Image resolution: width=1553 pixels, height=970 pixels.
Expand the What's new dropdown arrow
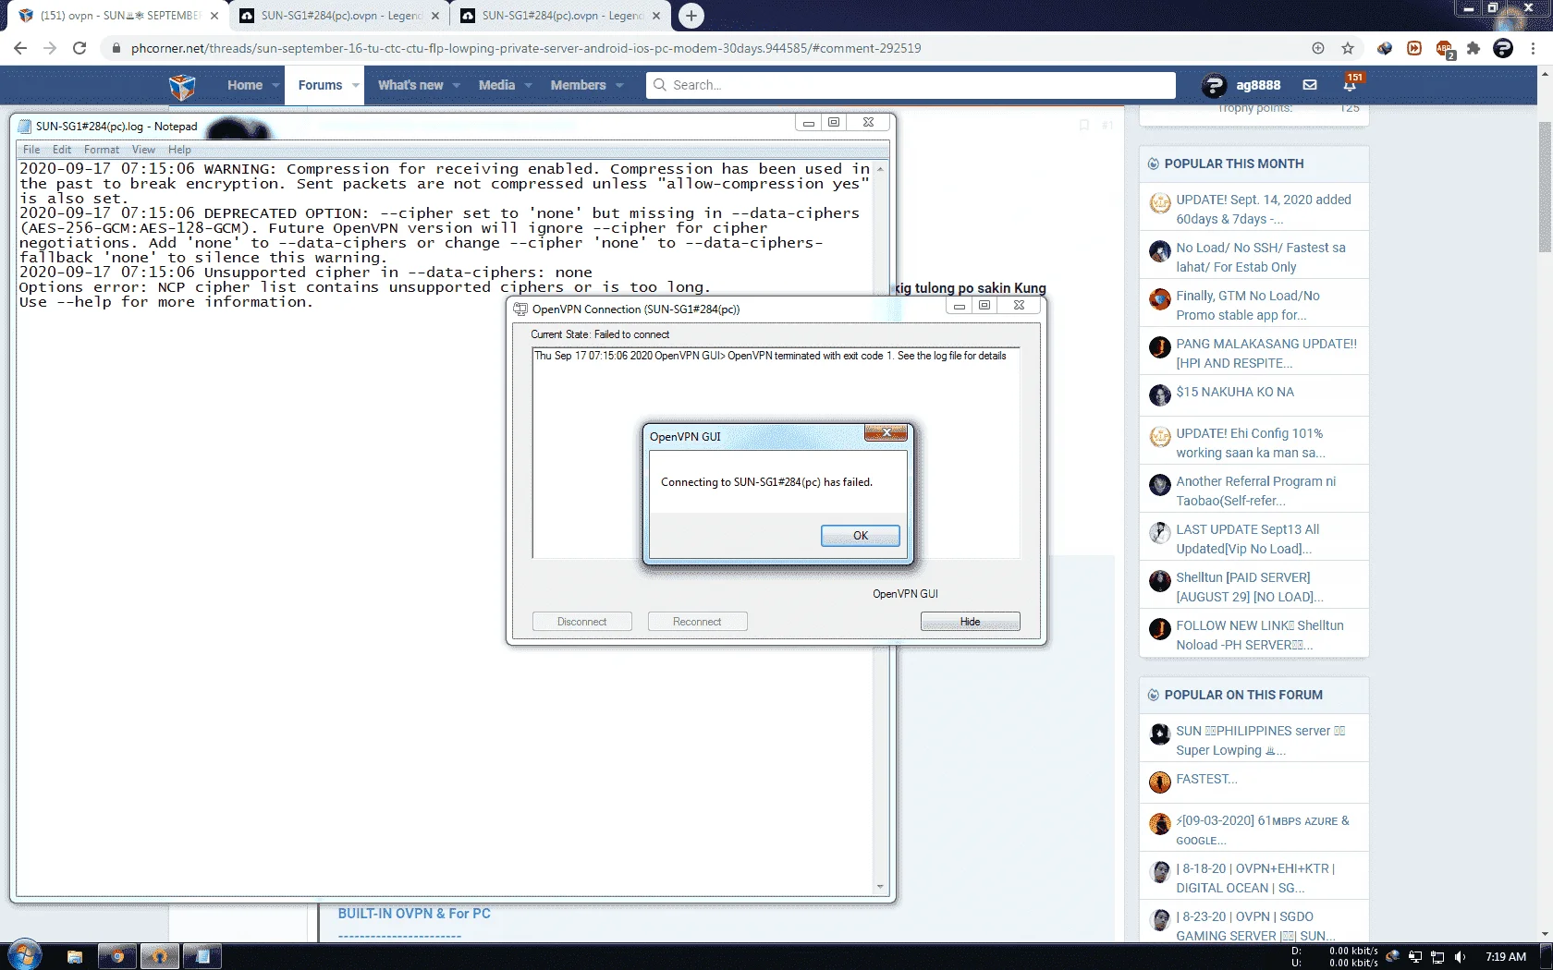(456, 85)
